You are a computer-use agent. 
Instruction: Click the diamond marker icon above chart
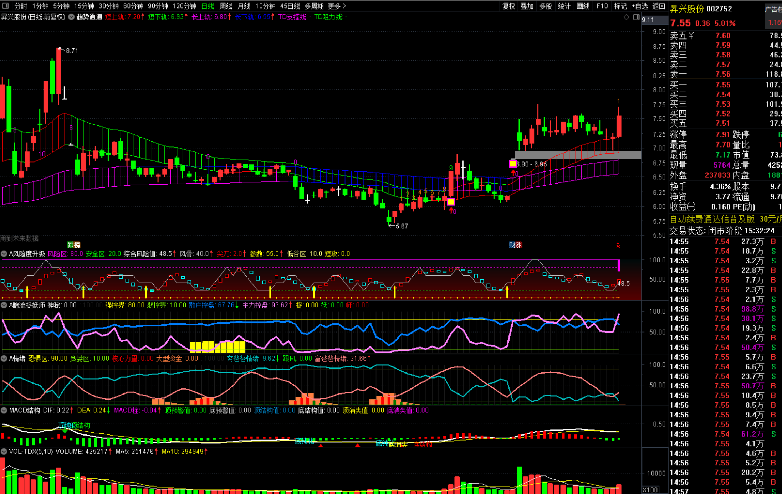[626, 17]
